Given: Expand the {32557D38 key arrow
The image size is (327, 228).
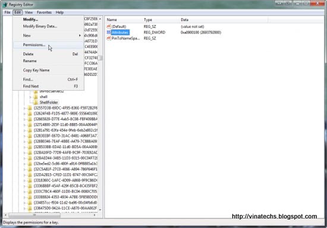Looking at the screenshot, I should pyautogui.click(x=24, y=108).
